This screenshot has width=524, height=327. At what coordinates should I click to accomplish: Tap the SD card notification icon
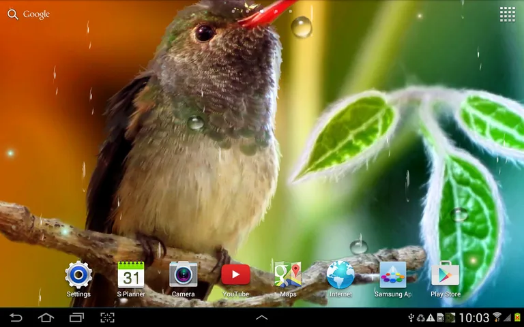coord(440,317)
